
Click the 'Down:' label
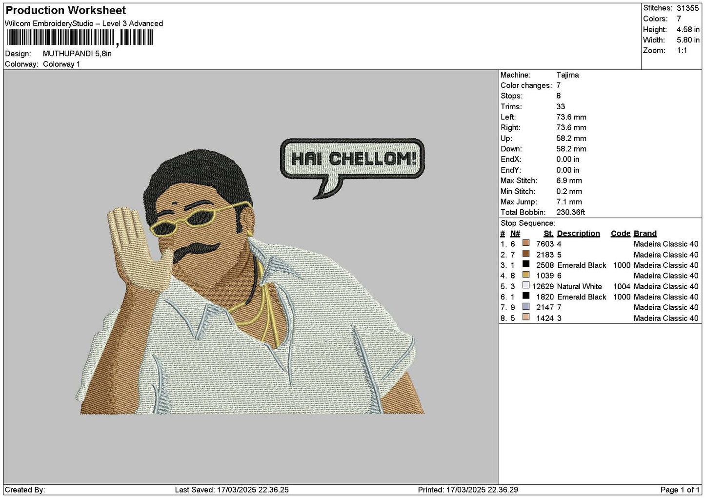tap(511, 149)
